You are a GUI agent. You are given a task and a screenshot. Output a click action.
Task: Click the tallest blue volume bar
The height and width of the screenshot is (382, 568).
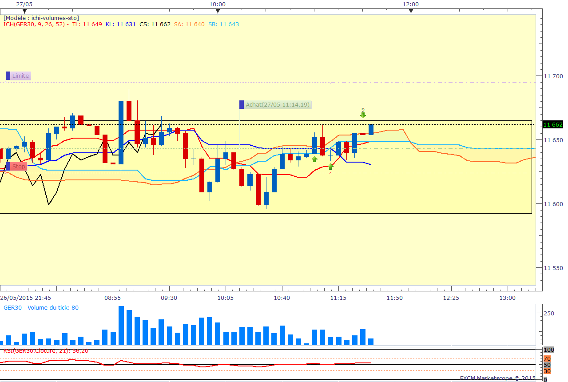tap(121, 326)
